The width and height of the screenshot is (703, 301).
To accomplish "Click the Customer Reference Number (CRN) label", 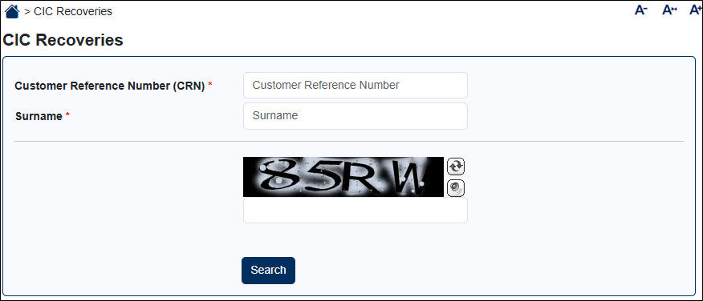I will 110,86.
